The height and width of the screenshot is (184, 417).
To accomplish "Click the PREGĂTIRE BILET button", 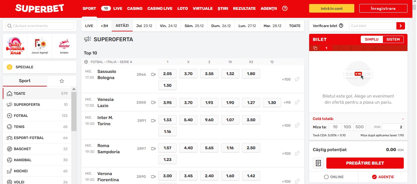I will [x=365, y=163].
